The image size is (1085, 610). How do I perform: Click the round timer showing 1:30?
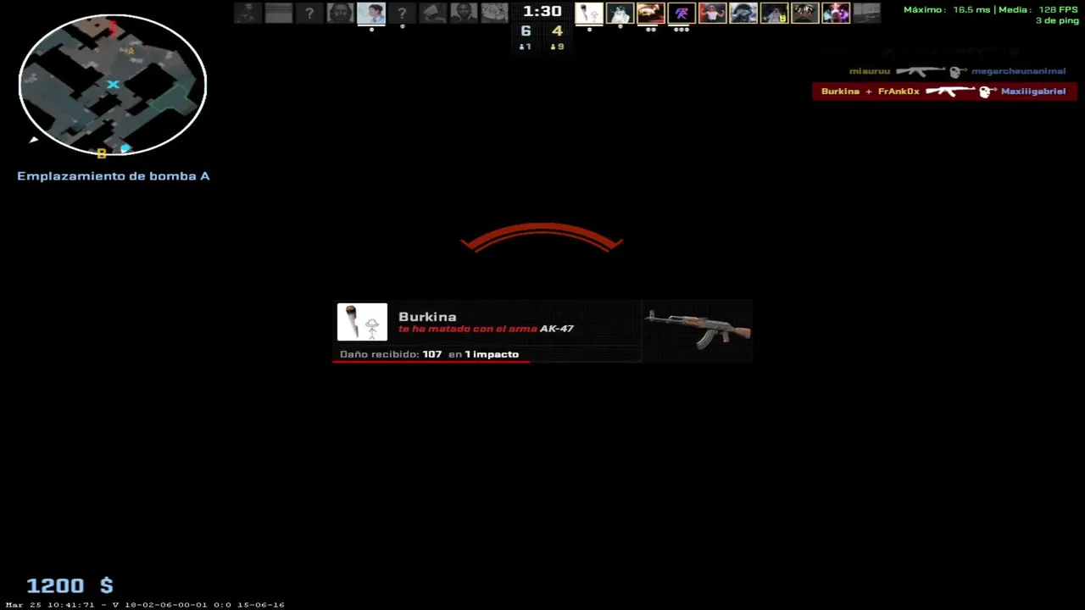pyautogui.click(x=542, y=11)
